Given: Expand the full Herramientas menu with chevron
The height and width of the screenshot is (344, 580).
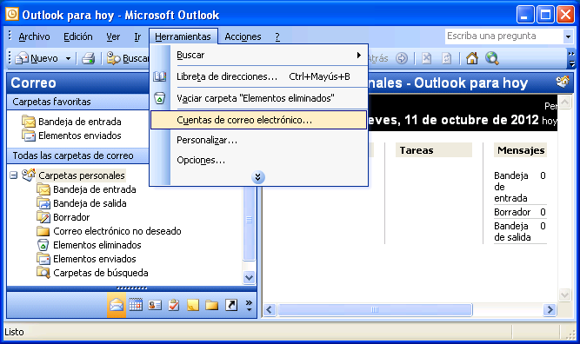Looking at the screenshot, I should 257,177.
